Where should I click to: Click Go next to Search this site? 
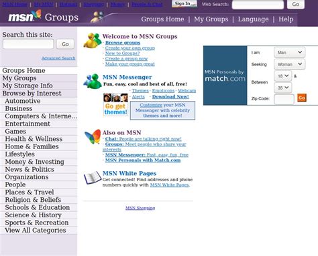(x=65, y=44)
